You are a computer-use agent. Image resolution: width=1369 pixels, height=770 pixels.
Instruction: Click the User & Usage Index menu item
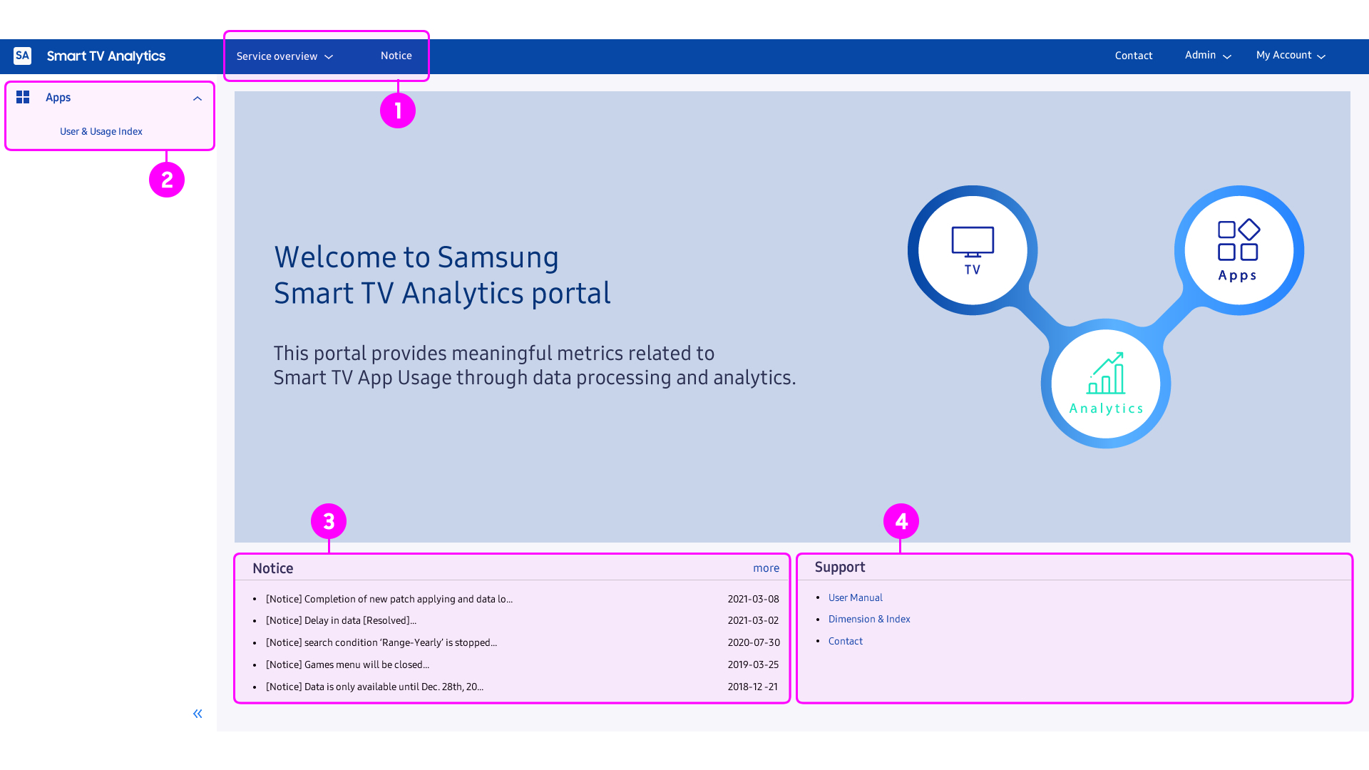tap(101, 130)
